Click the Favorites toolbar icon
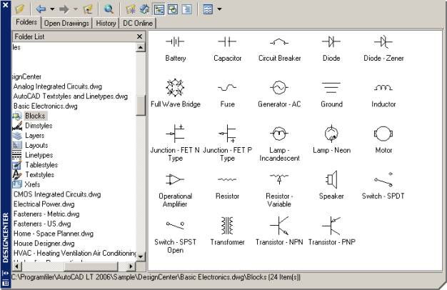Image resolution: width=447 pixels, height=290 pixels. point(131,9)
